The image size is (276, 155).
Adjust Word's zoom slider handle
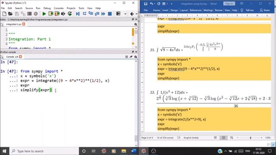pos(251,138)
